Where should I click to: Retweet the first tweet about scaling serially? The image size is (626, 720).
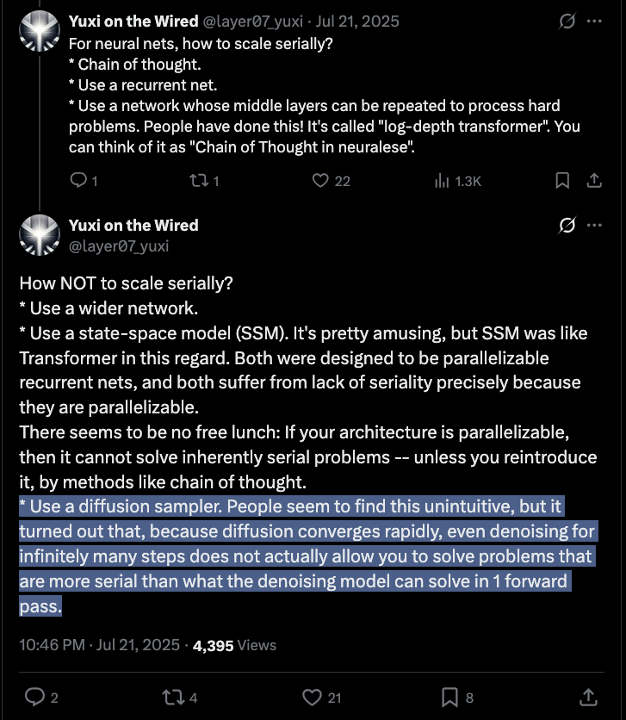pyautogui.click(x=199, y=181)
